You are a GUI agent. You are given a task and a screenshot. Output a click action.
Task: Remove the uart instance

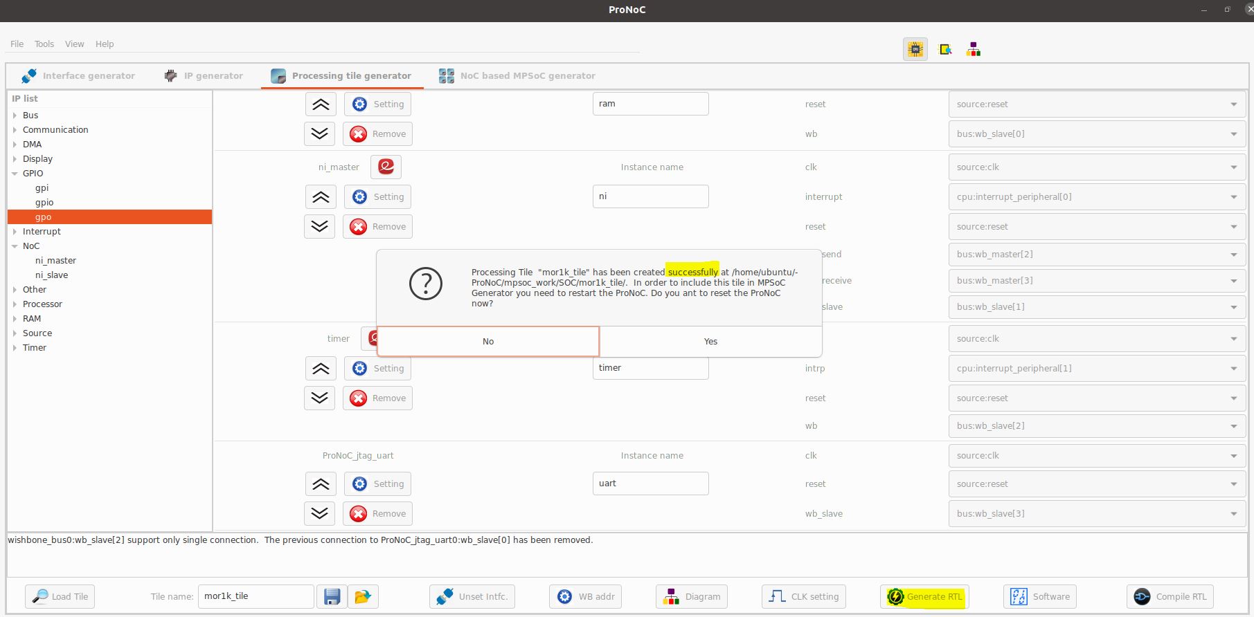(x=378, y=513)
